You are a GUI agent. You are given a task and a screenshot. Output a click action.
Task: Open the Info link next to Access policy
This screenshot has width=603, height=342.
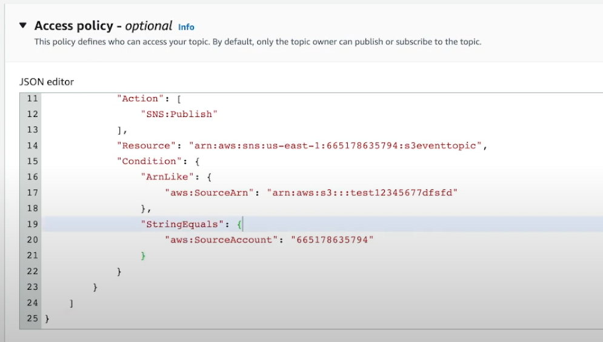coord(186,27)
